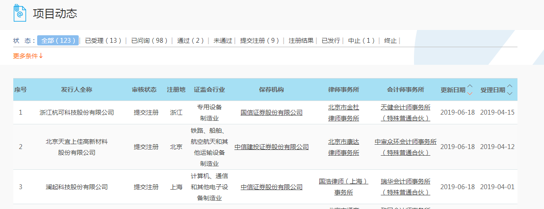The width and height of the screenshot is (544, 209).
Task: Filter by 已发行 status
Action: [x=331, y=41]
